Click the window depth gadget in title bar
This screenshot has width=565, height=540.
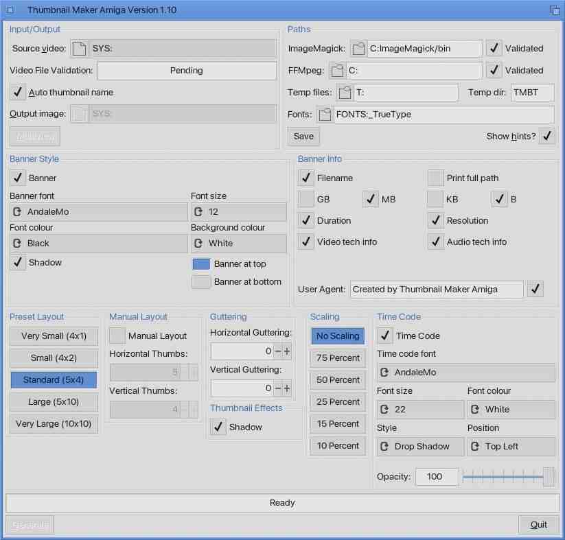554,10
